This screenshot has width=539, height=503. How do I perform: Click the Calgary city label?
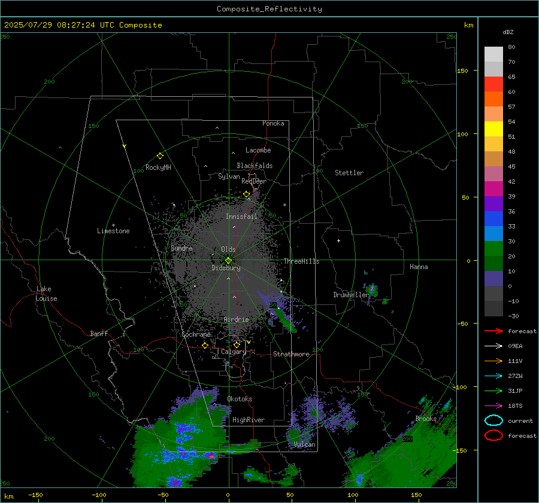234,352
